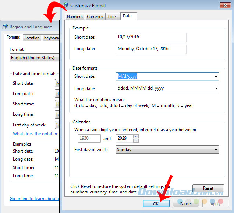
Task: Increase the two-digit year end value
Action: point(136,136)
